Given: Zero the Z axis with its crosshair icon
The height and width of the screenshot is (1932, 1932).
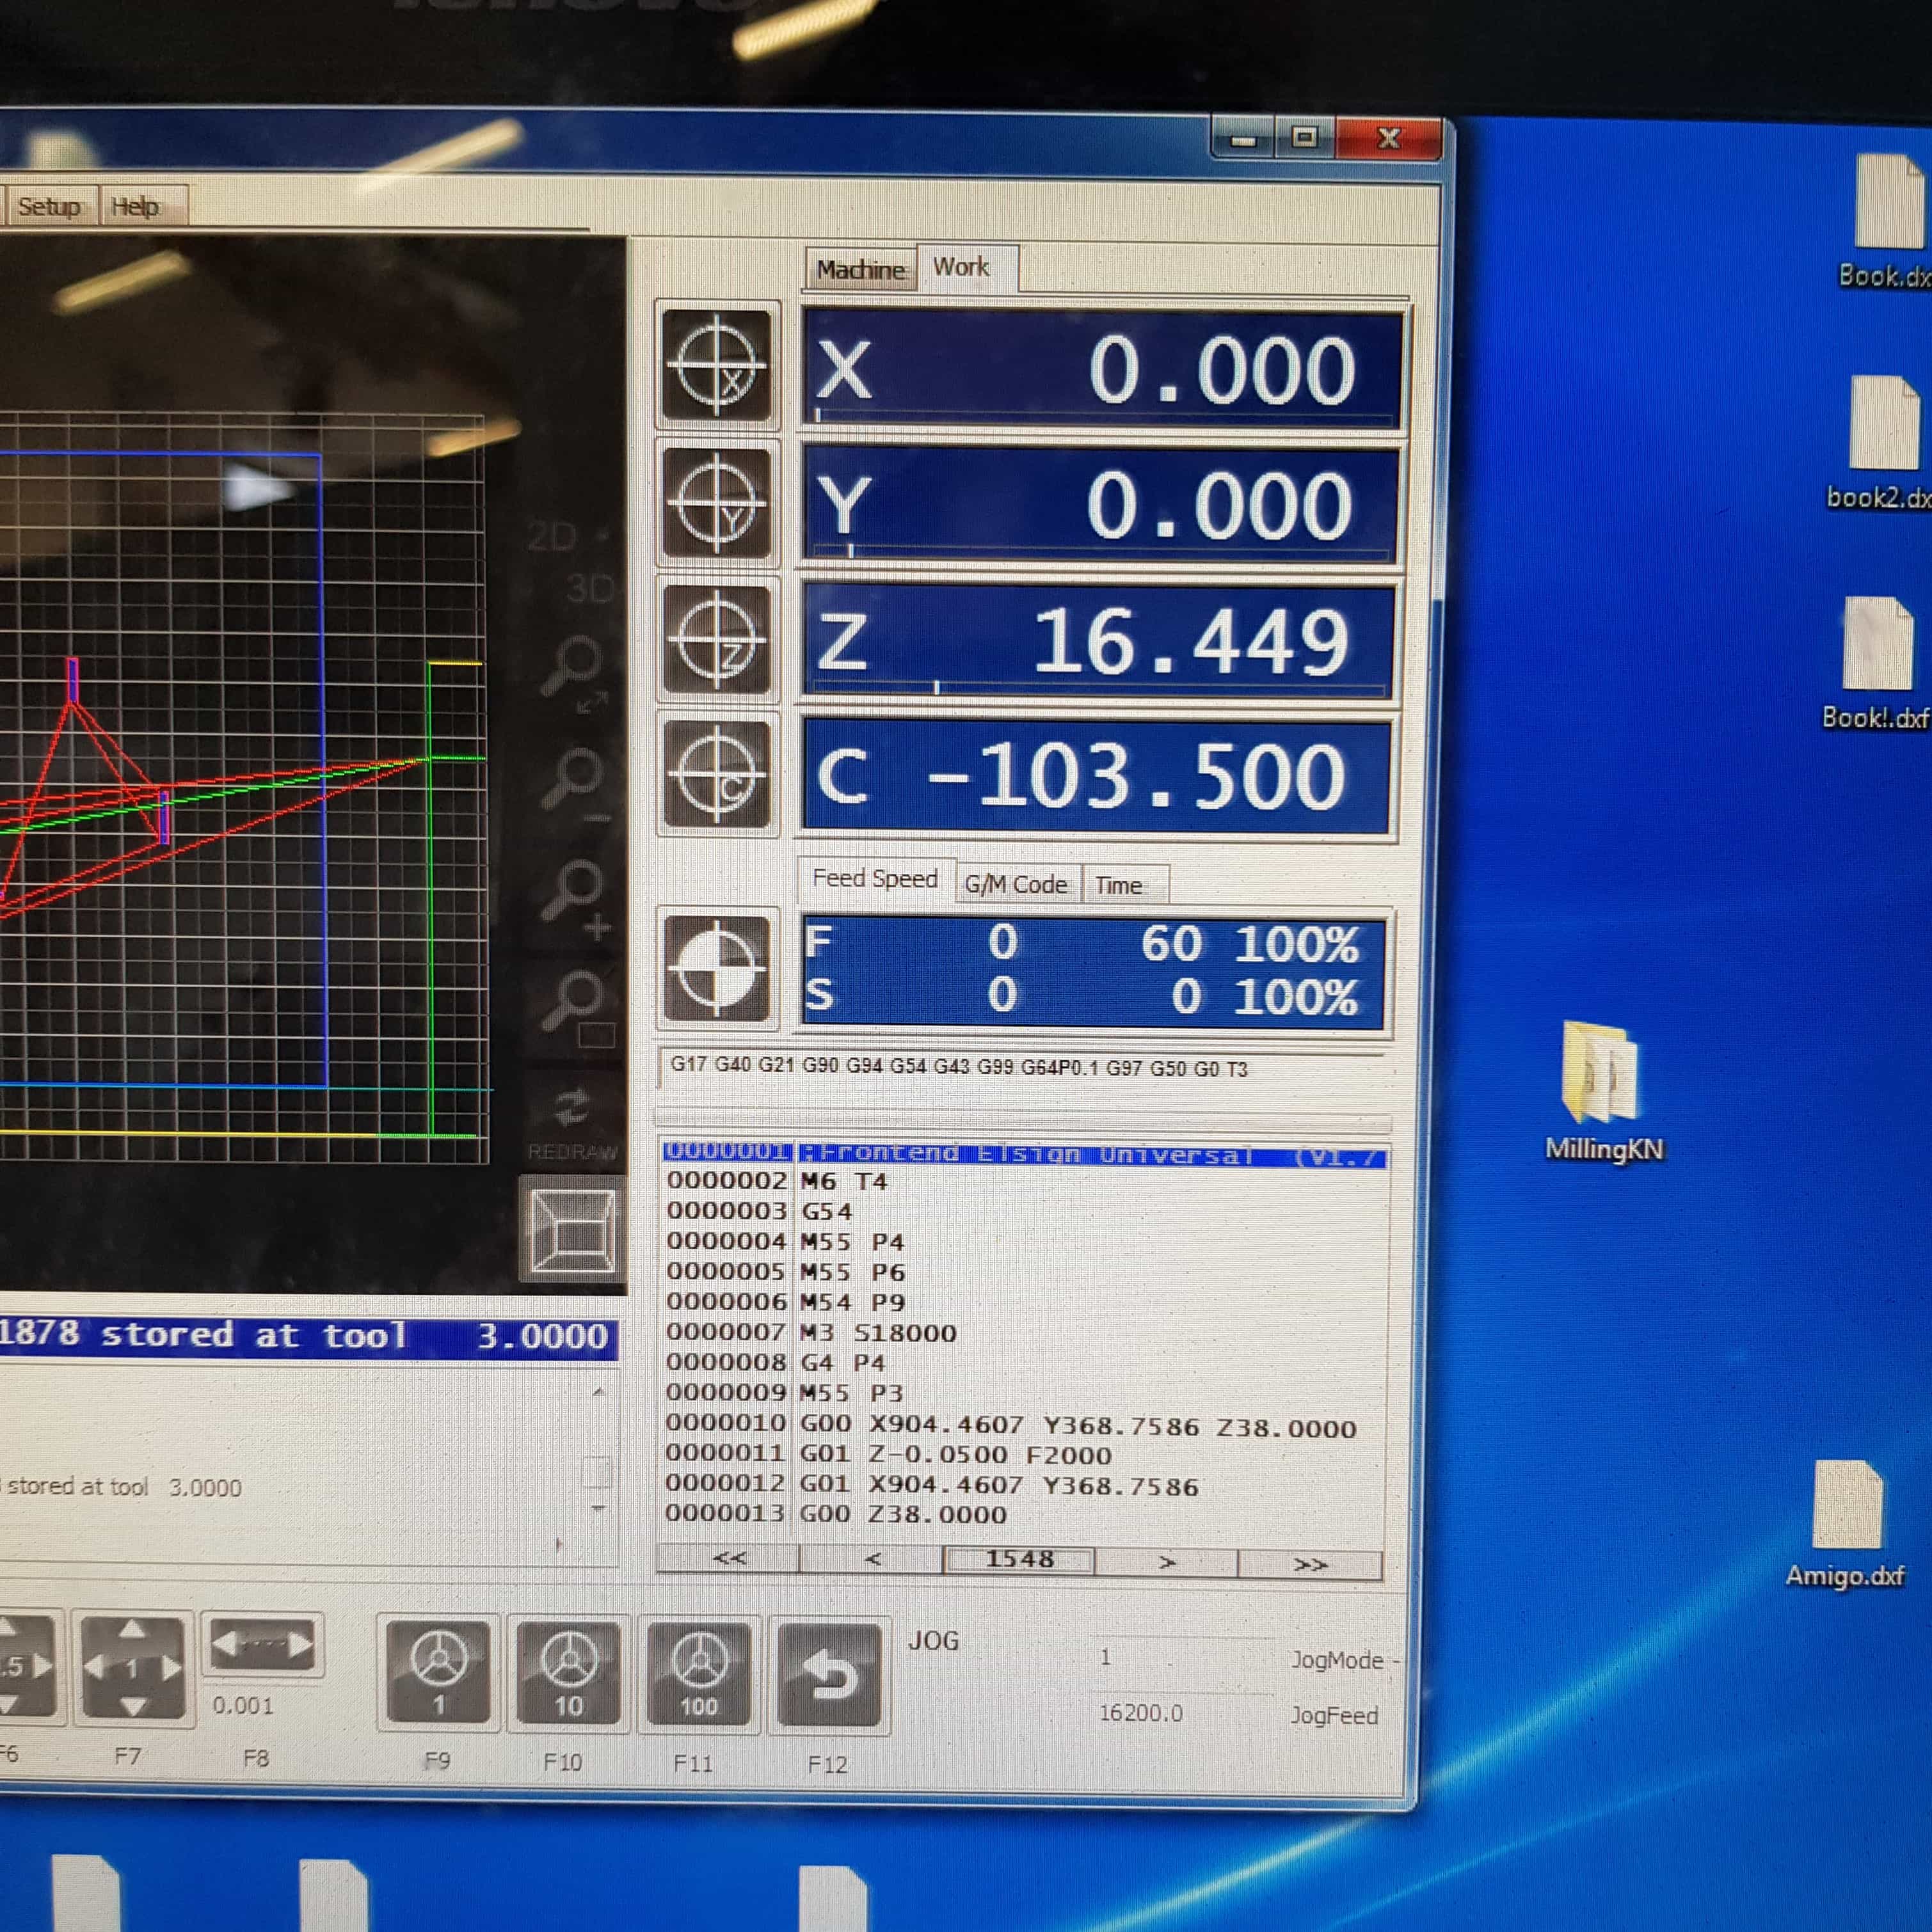Looking at the screenshot, I should tap(716, 640).
